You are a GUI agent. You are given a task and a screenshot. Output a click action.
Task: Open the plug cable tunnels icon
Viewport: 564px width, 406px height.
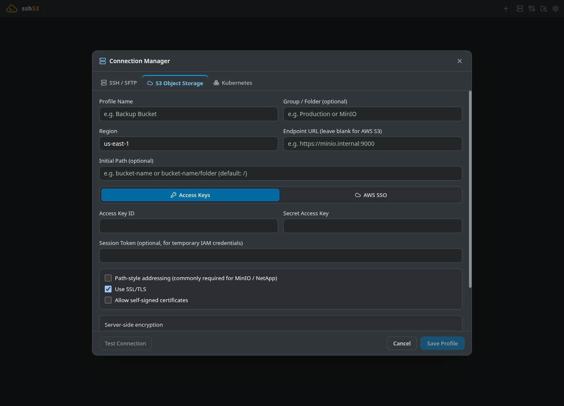coord(532,8)
